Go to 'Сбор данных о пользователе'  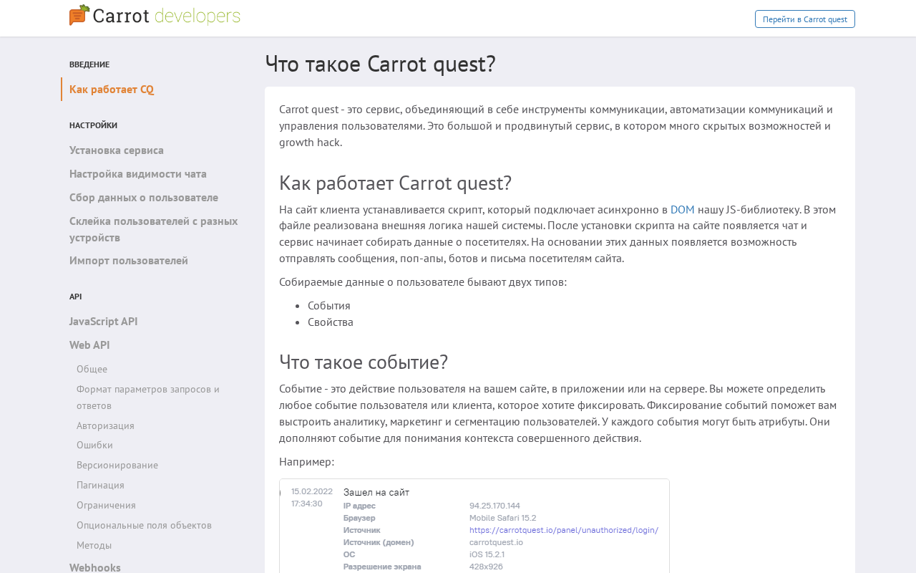click(x=144, y=198)
